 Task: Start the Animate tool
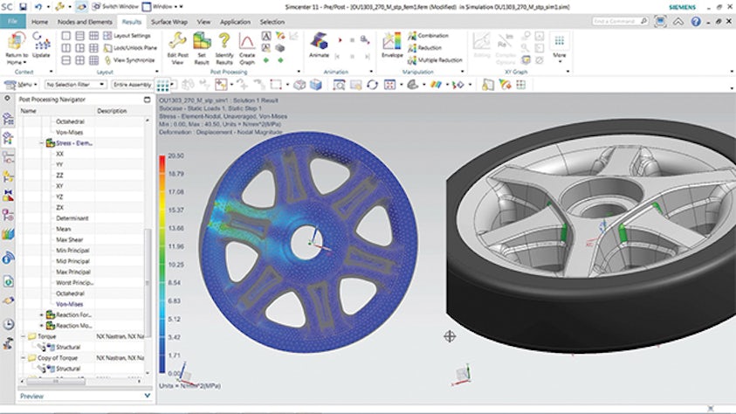click(320, 45)
